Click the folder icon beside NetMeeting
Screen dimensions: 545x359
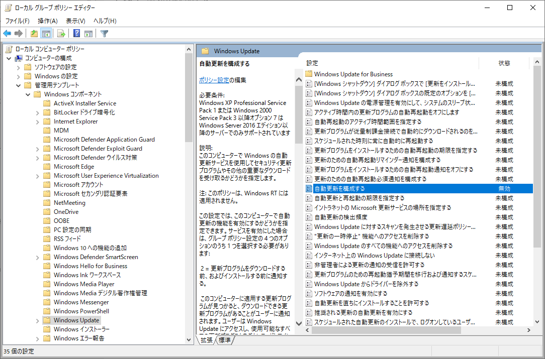[47, 203]
